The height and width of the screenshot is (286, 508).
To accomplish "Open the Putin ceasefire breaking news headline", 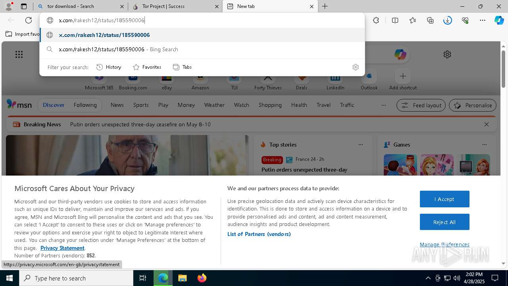I will click(140, 124).
